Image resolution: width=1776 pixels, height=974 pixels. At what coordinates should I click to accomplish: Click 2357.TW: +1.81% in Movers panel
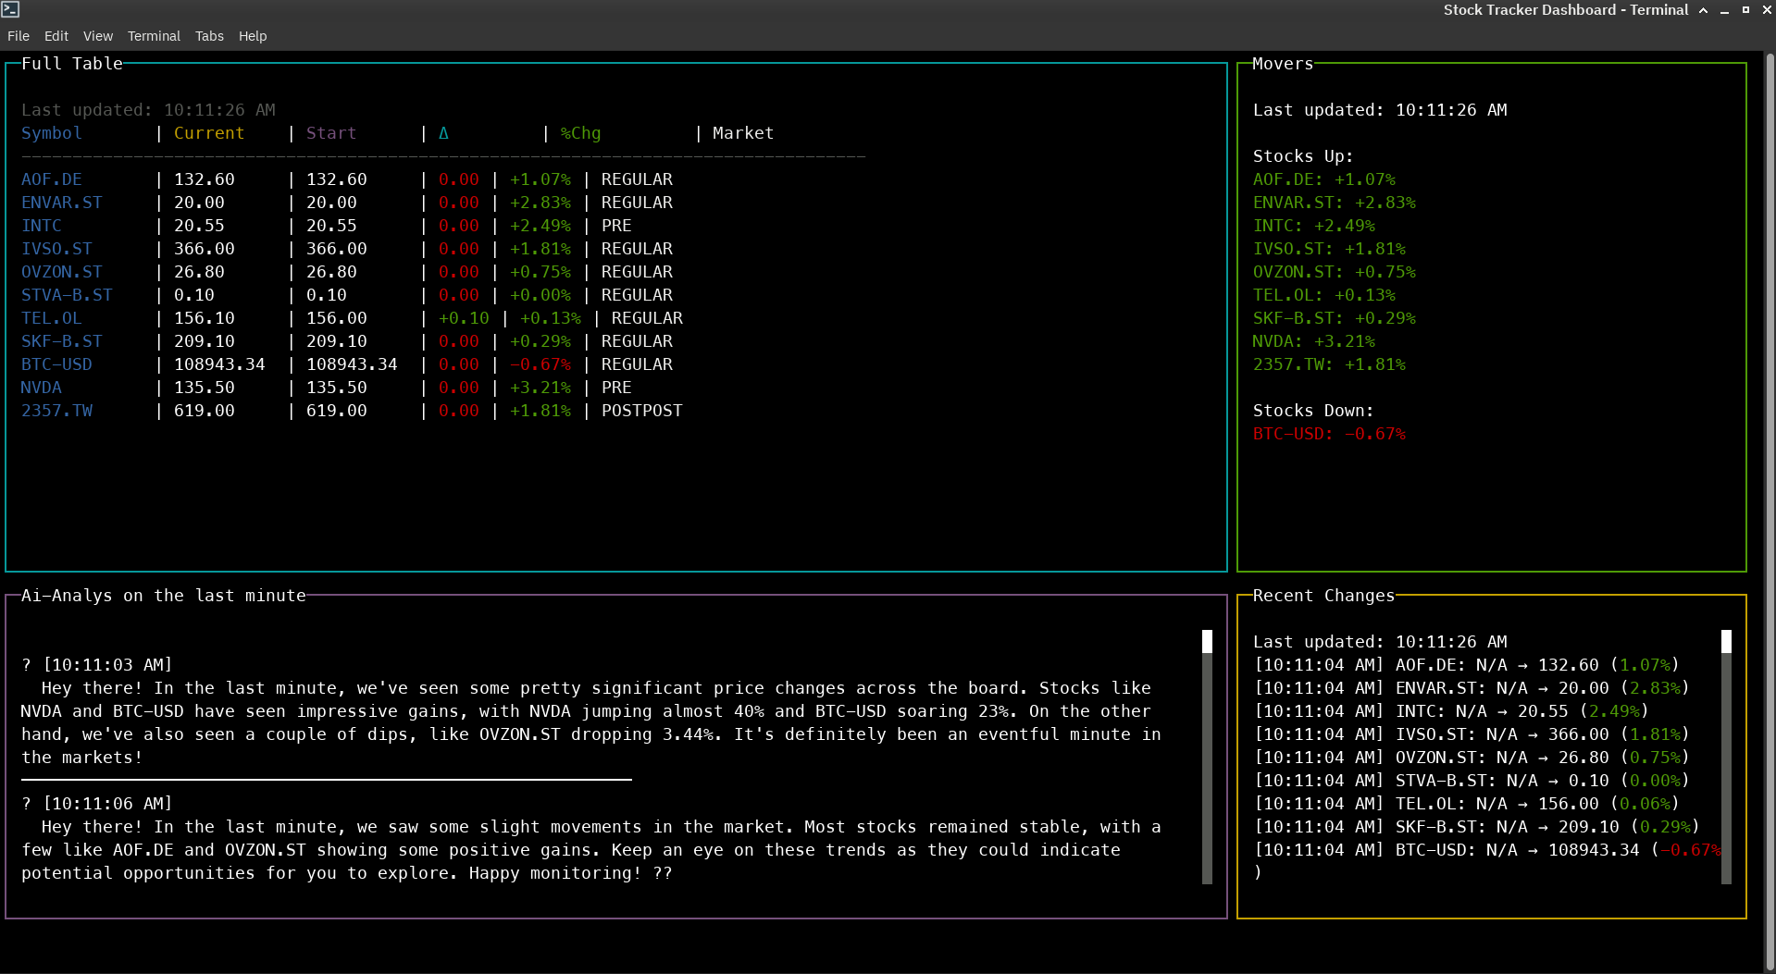(1329, 364)
